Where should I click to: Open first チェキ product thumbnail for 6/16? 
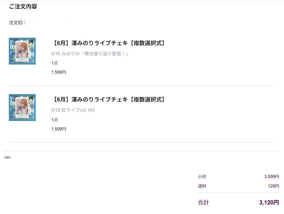(22, 51)
